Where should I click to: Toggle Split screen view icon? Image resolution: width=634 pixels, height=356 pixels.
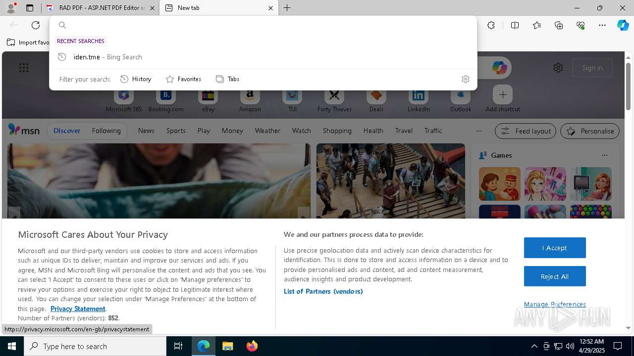[515, 25]
